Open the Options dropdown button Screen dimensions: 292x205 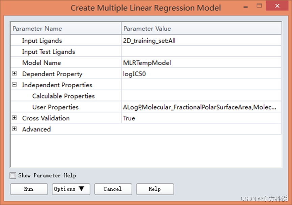point(71,189)
